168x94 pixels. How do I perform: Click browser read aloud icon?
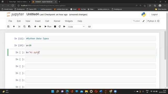[136, 5]
